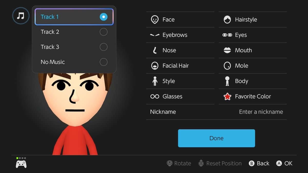The image size is (308, 173).
Task: Open the Mole option
Action: tap(253, 66)
